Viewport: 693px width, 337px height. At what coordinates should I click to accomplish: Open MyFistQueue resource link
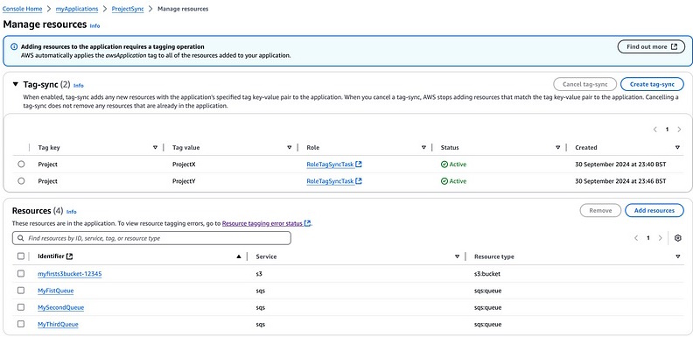[56, 291]
